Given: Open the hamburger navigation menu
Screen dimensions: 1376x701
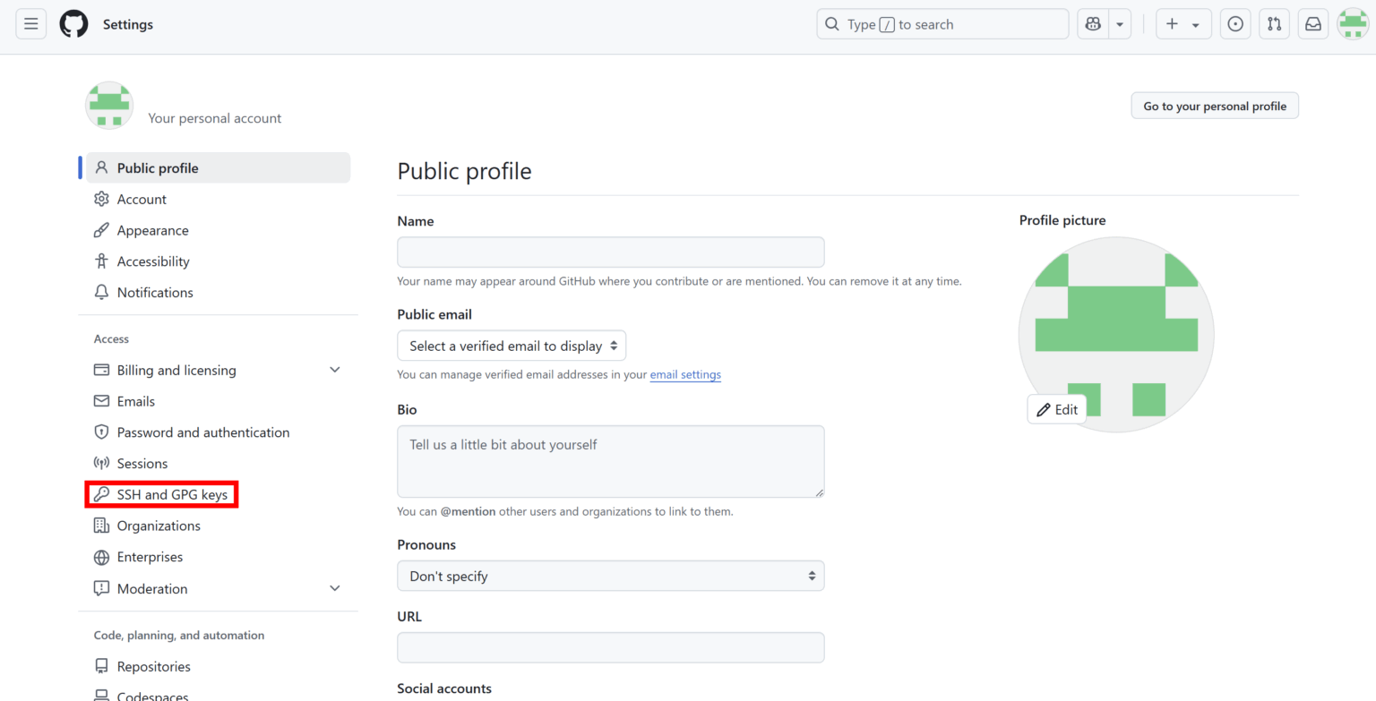Looking at the screenshot, I should tap(30, 24).
